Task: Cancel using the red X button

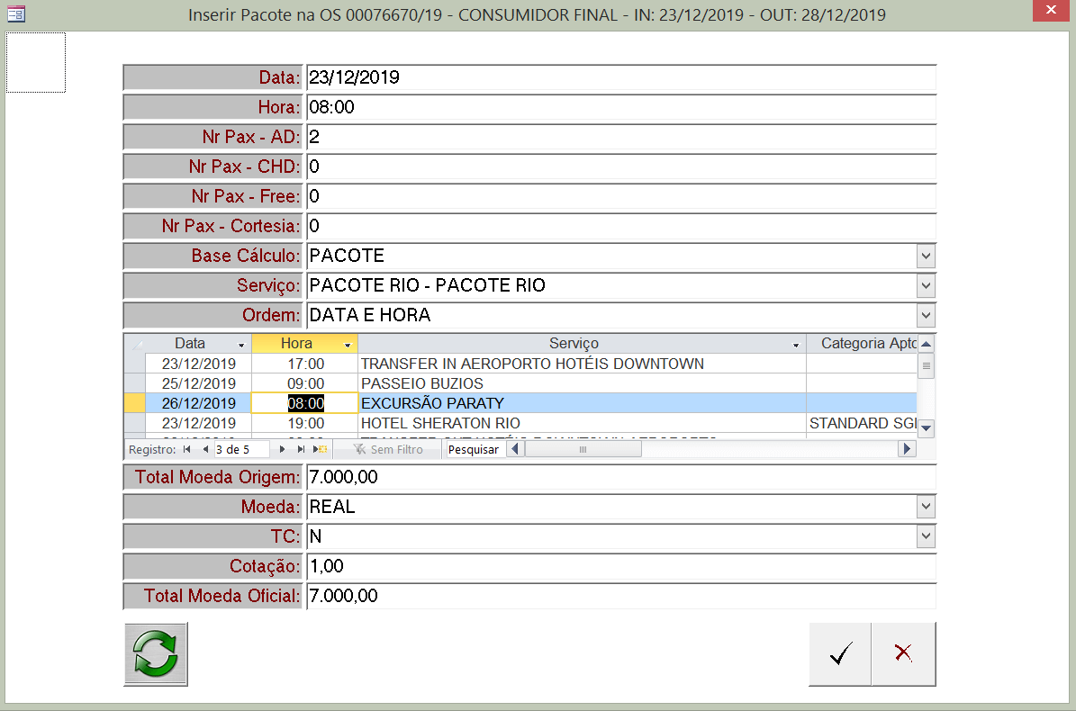Action: (x=904, y=654)
